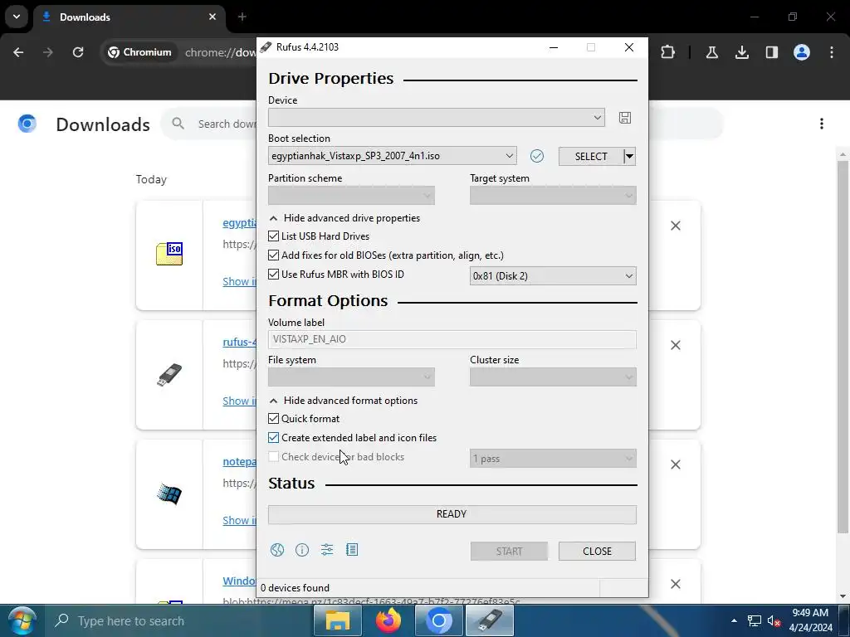Select the Downloads tab in Chromium
The image size is (850, 637).
coord(129,17)
